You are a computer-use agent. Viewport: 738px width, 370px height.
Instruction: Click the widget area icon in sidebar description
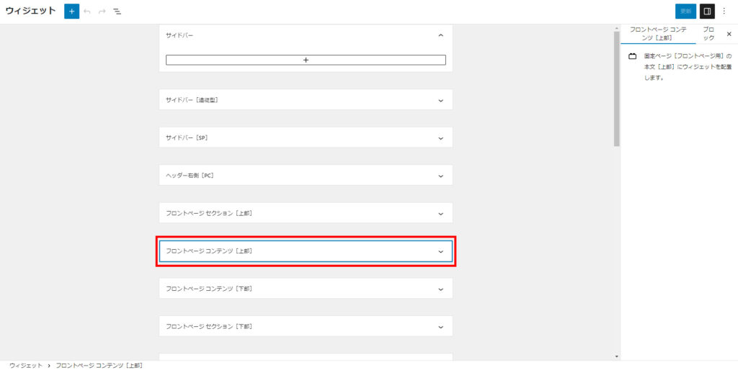[x=632, y=56]
